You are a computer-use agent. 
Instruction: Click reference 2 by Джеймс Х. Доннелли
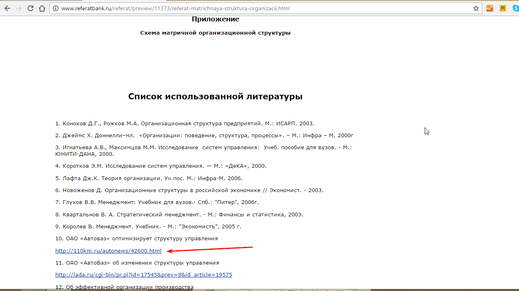(204, 135)
